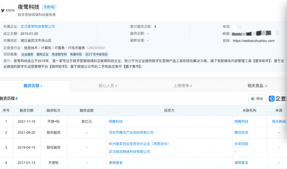The height and width of the screenshot is (169, 287).
Task: Switch to the 核心人员 tab
Action: [x=108, y=86]
